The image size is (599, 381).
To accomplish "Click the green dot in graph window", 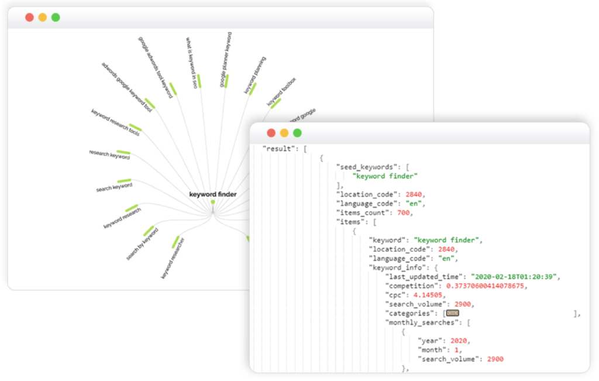I will [x=56, y=17].
